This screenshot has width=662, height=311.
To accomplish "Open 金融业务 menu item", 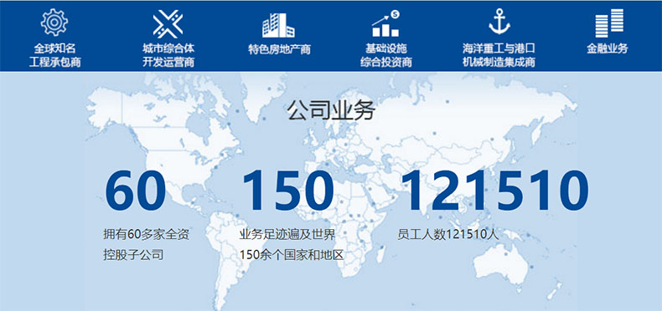I will [x=608, y=48].
